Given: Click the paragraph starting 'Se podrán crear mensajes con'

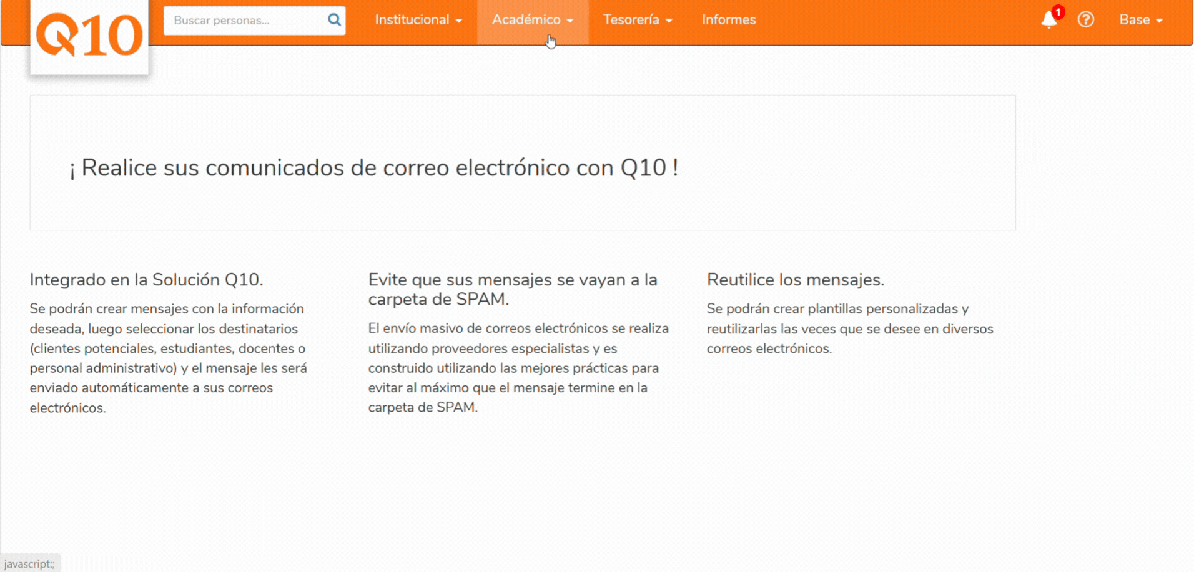Looking at the screenshot, I should (169, 358).
